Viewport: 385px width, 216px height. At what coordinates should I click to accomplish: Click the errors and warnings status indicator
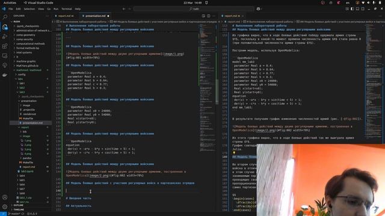[x=32, y=214]
